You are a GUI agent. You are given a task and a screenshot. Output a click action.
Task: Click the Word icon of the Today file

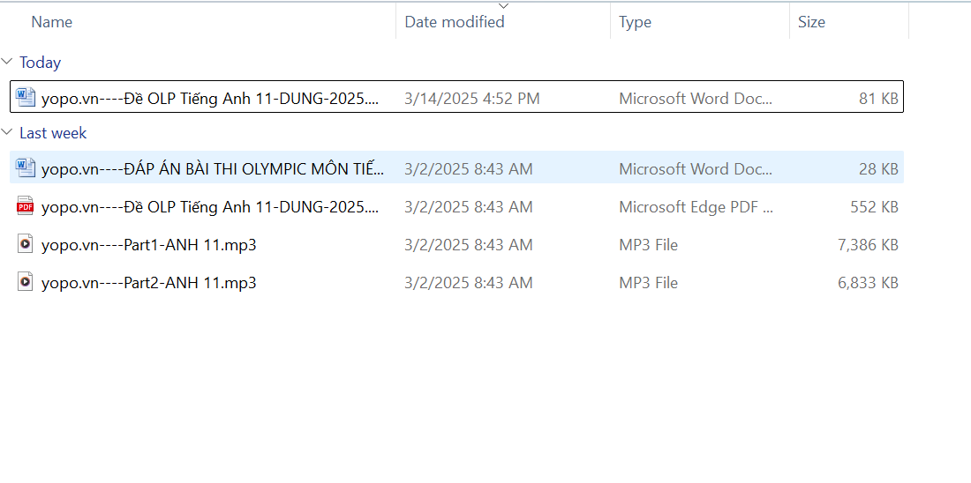click(x=26, y=98)
